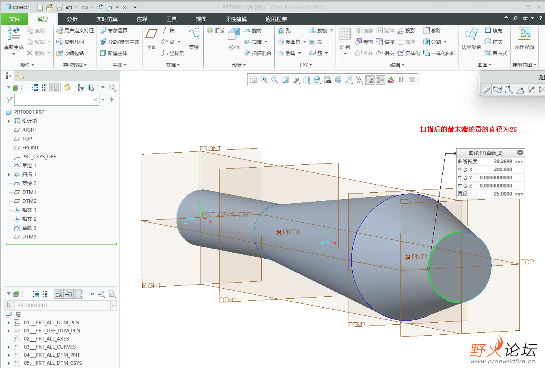
Task: Click the Repaint icon in graphics toolbar
Action: point(285,80)
